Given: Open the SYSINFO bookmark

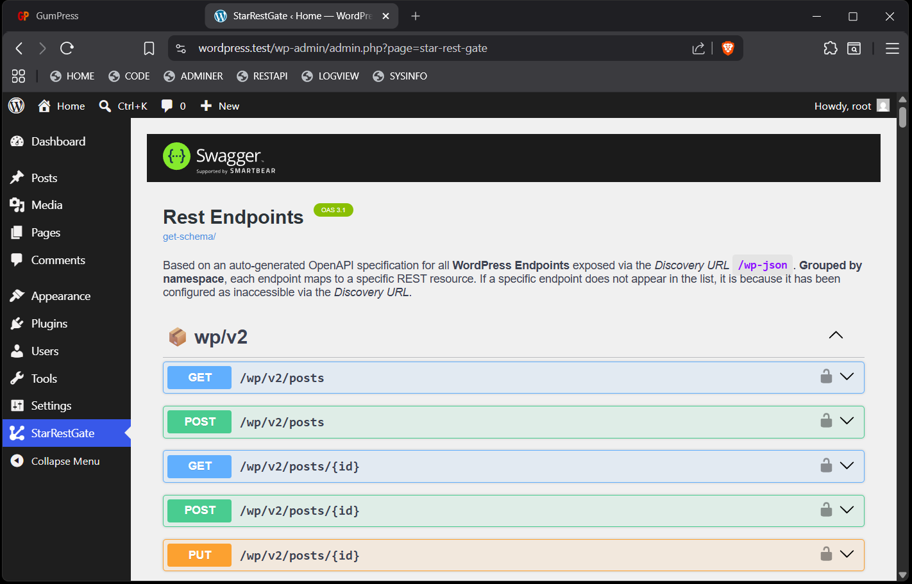Looking at the screenshot, I should click(x=400, y=76).
